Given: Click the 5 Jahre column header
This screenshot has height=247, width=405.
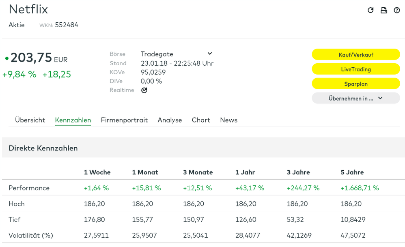Looking at the screenshot, I should pyautogui.click(x=352, y=172).
